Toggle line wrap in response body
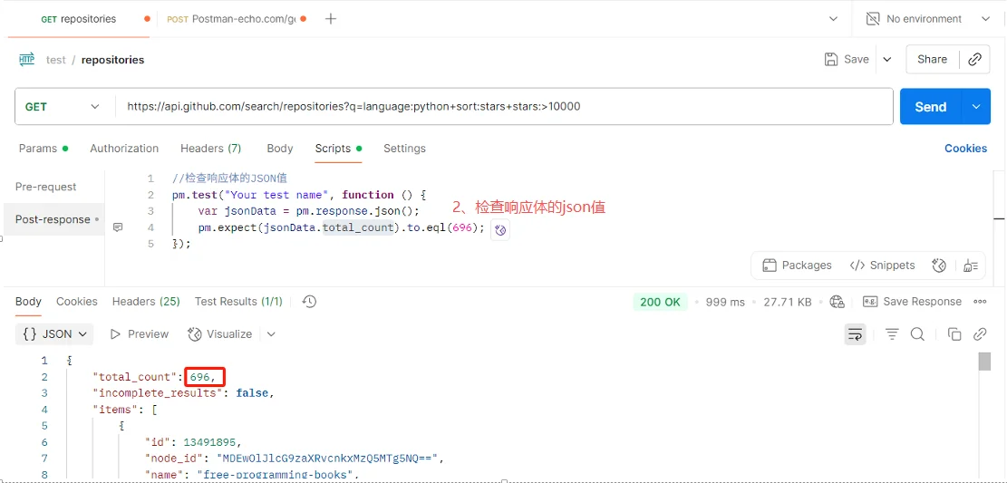1007x483 pixels. (855, 334)
